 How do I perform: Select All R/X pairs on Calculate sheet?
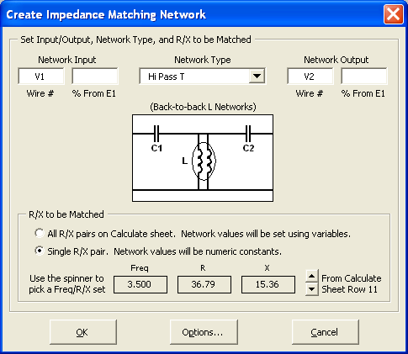point(40,233)
